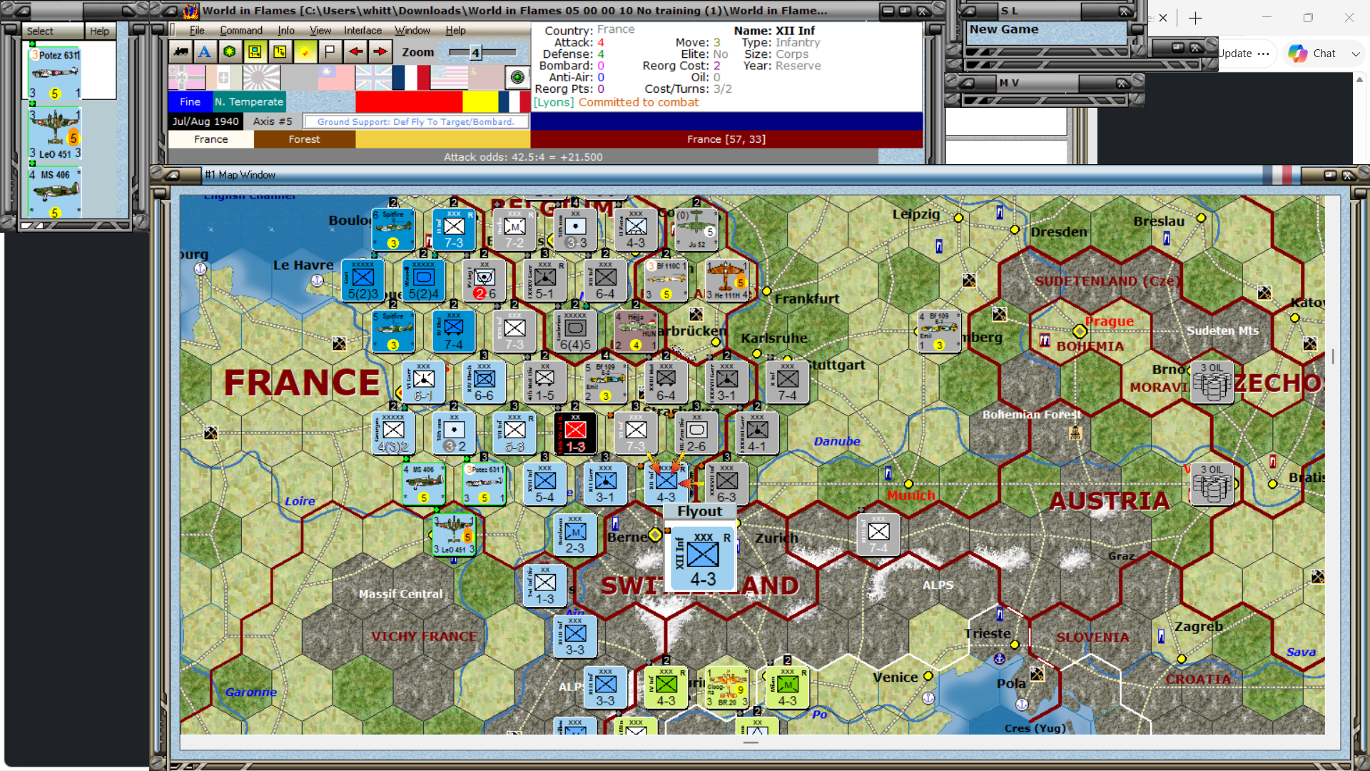Select the LeO 451 bomber in the units panel
Viewport: 1370px width, 771px height.
(55, 133)
